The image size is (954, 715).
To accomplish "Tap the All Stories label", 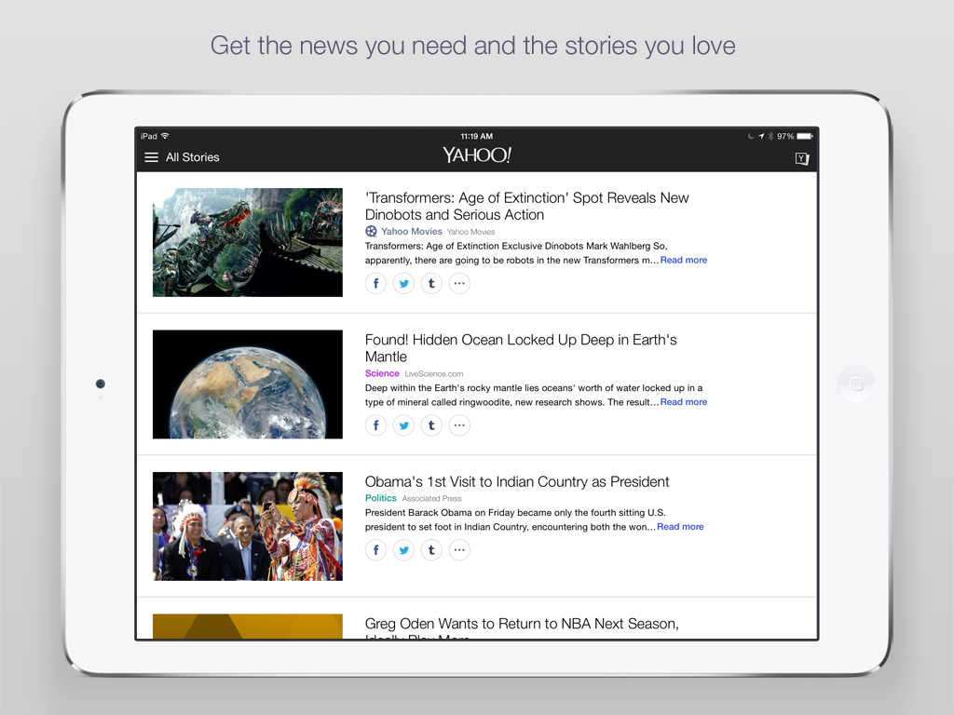I will click(192, 157).
